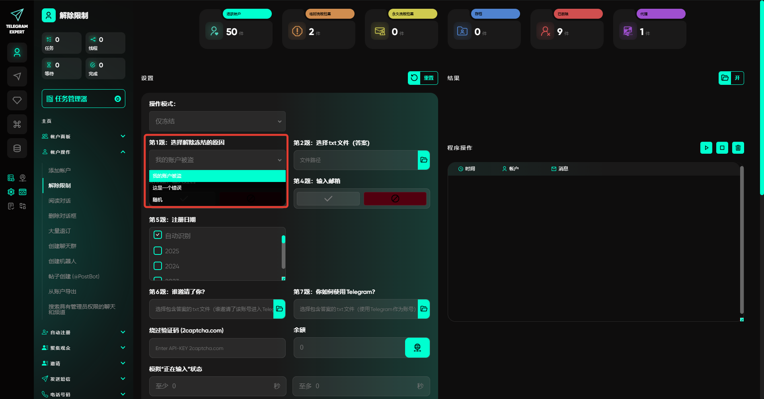Expand the 帐户面板 sidebar section
The height and width of the screenshot is (399, 764).
pos(84,137)
